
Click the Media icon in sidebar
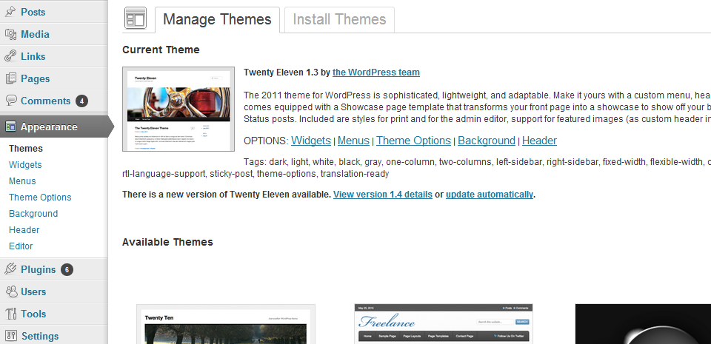pos(10,34)
